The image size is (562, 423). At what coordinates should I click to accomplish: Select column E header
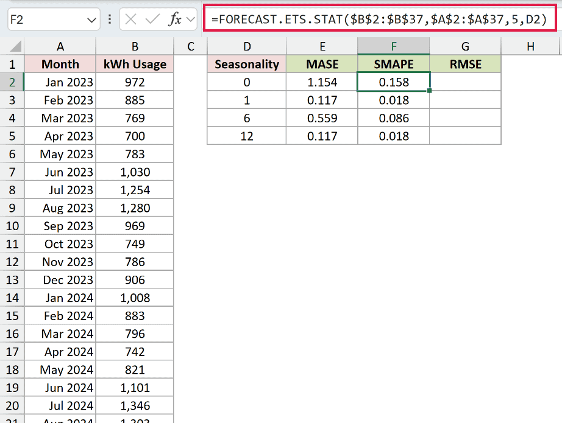(322, 46)
